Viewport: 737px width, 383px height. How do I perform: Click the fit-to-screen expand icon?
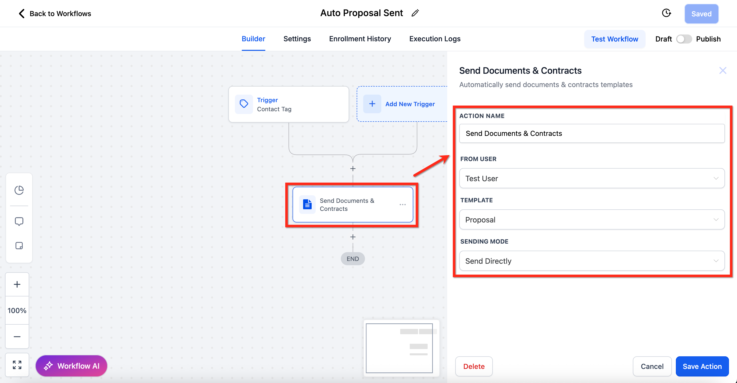coord(17,365)
